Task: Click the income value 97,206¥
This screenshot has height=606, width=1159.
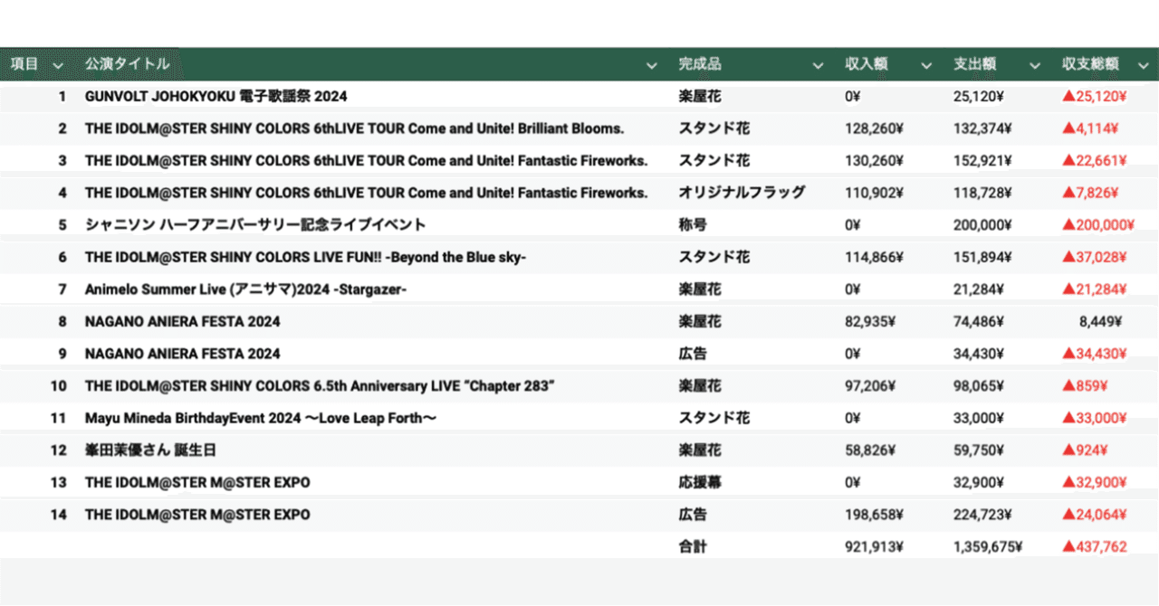Action: (x=870, y=386)
